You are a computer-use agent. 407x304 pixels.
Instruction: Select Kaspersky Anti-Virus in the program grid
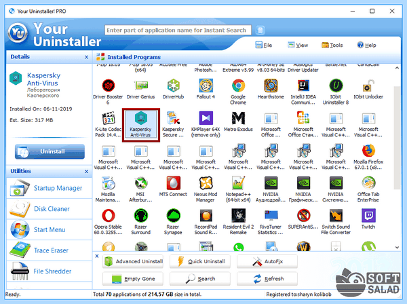point(140,125)
